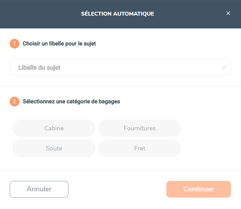Click the pencil edit icon in subject field

(224, 67)
